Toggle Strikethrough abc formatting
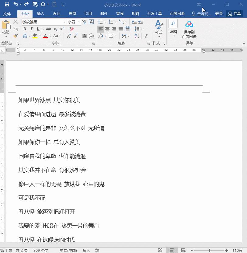Viewport: 247px width, 253px height. pyautogui.click(x=49, y=29)
